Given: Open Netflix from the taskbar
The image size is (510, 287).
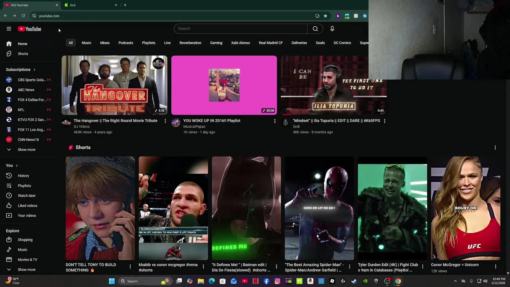Looking at the screenshot, I should 255,281.
